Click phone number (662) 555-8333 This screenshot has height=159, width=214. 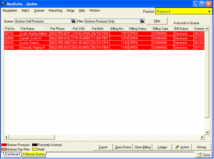pos(60,48)
